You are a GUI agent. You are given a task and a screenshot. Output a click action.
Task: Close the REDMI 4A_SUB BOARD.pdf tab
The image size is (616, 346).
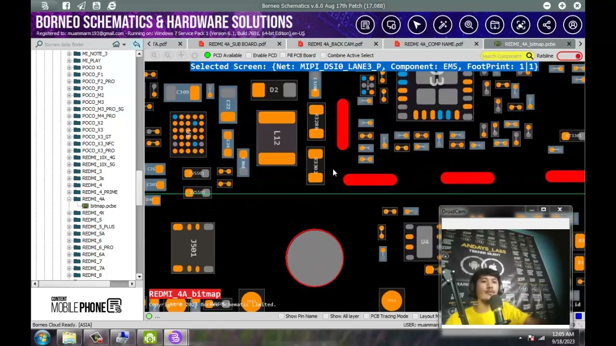click(279, 44)
